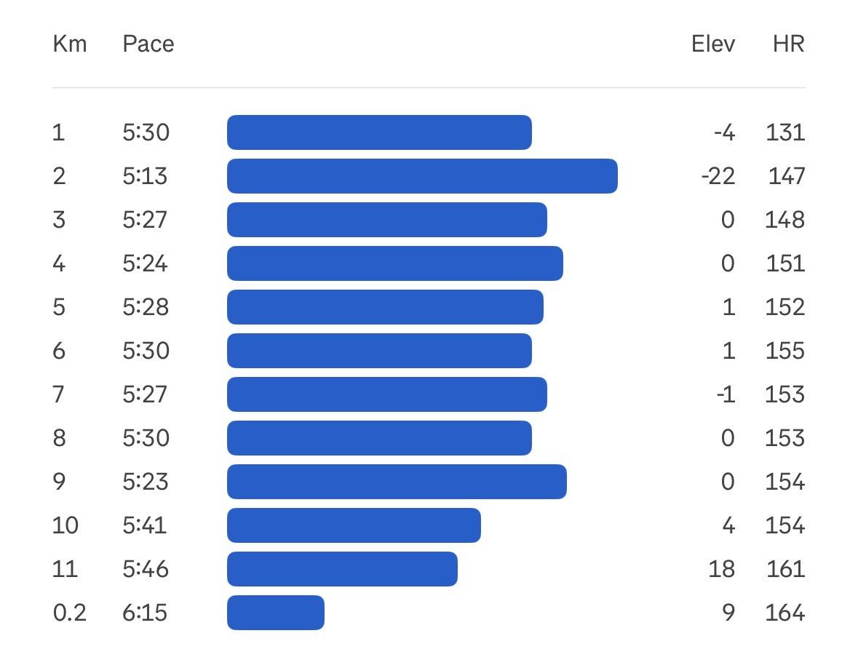
Task: Select the pace bar for kilometer 7
Action: pos(387,394)
